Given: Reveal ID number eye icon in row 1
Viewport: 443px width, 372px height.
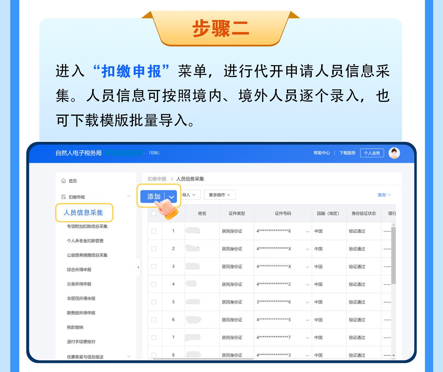Looking at the screenshot, I should (x=307, y=231).
